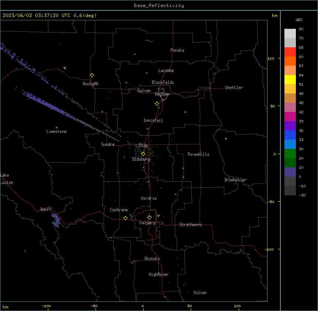Click the asterisk marker east of Innisfail
Image resolution: width=318 pixels, height=311 pixels.
pyautogui.click(x=185, y=112)
